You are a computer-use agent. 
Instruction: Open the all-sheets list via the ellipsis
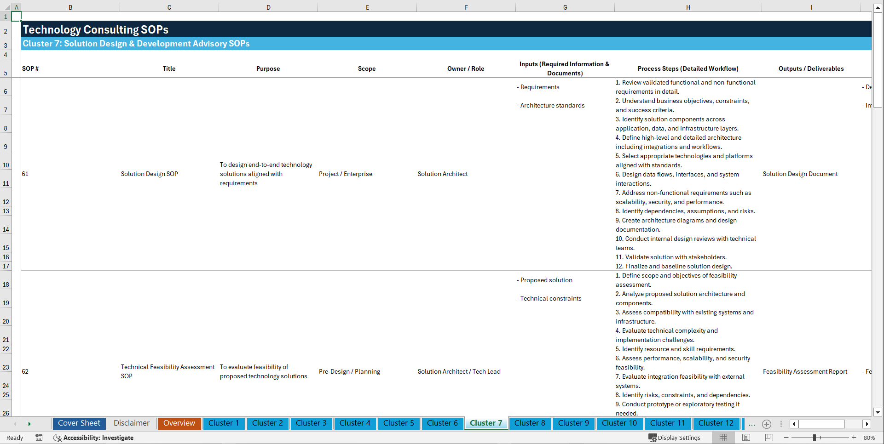pyautogui.click(x=752, y=424)
